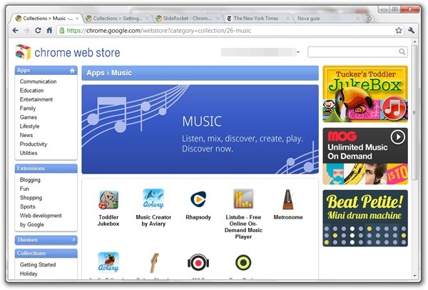The height and width of the screenshot is (290, 428).
Task: Open the Communication category
Action: point(38,81)
